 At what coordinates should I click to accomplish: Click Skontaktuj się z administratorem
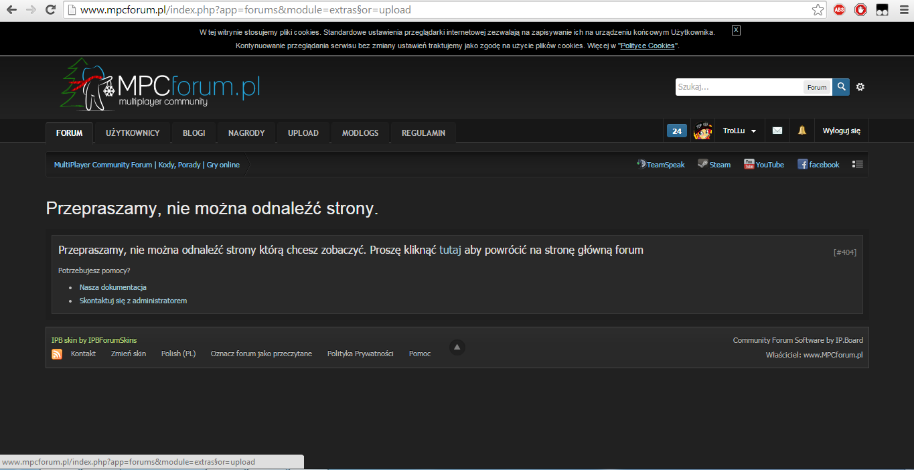tap(133, 301)
